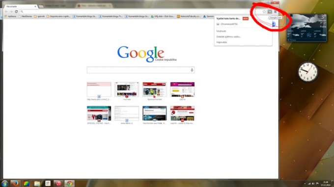Open the Importováno z aplik... bookmark folder
Screen dimensions: 334x187
[x=58, y=16]
